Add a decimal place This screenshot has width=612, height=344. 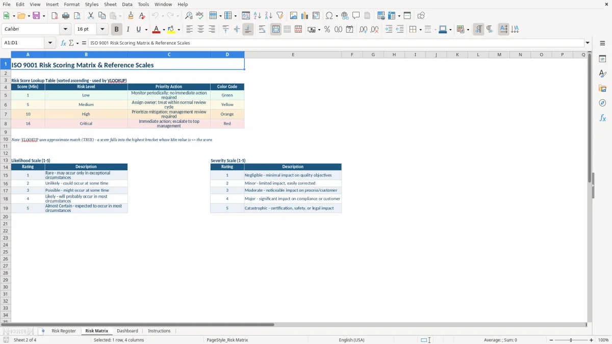363,30
